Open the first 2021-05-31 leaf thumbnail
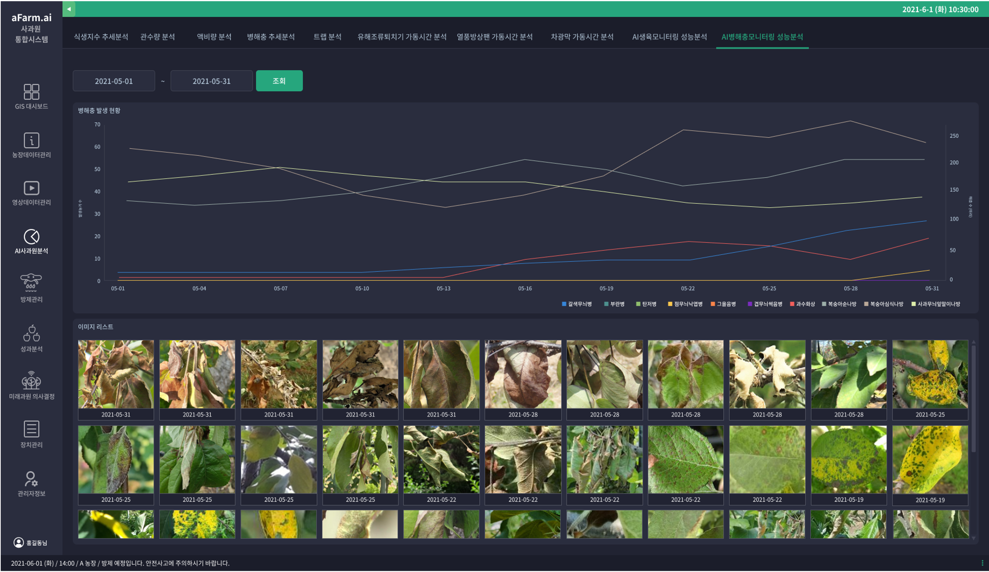The height and width of the screenshot is (572, 989). coord(116,374)
